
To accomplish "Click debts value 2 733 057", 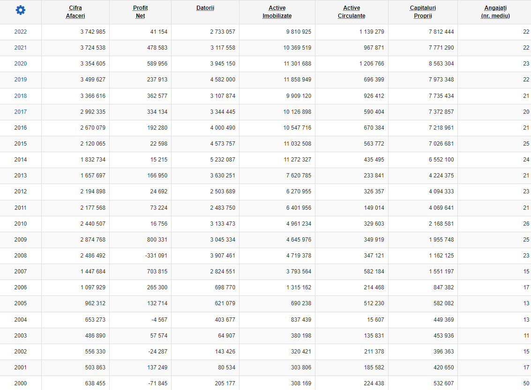I will click(x=223, y=32).
